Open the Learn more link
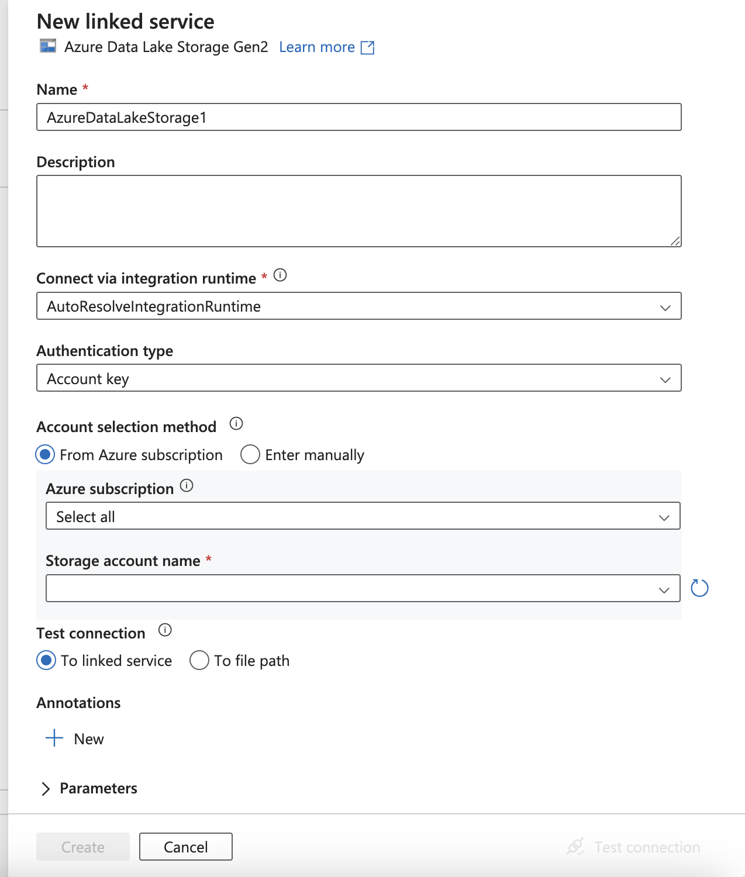745x877 pixels. [x=317, y=47]
